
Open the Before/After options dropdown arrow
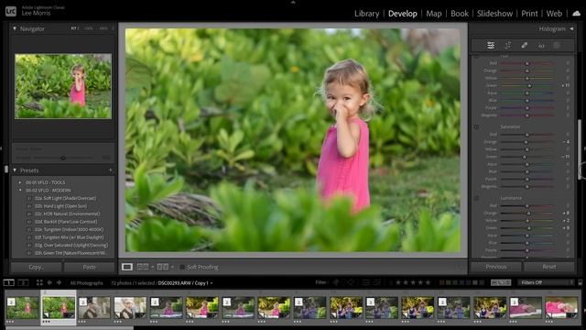pyautogui.click(x=172, y=267)
